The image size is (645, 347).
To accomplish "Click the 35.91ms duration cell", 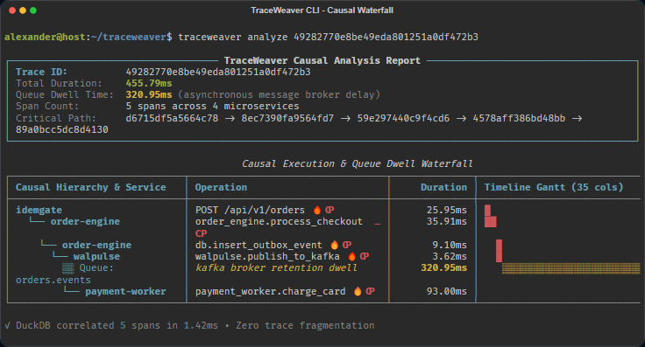I will (x=446, y=221).
